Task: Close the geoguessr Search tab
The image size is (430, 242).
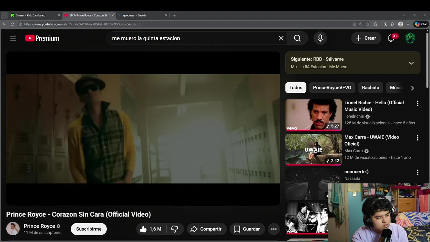Action: (x=166, y=15)
